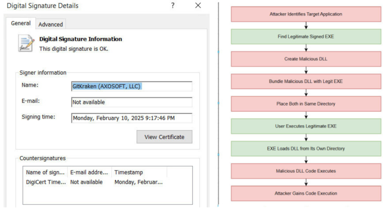Click Bundle Malicious DLL with Legit EXE box

pos(306,81)
